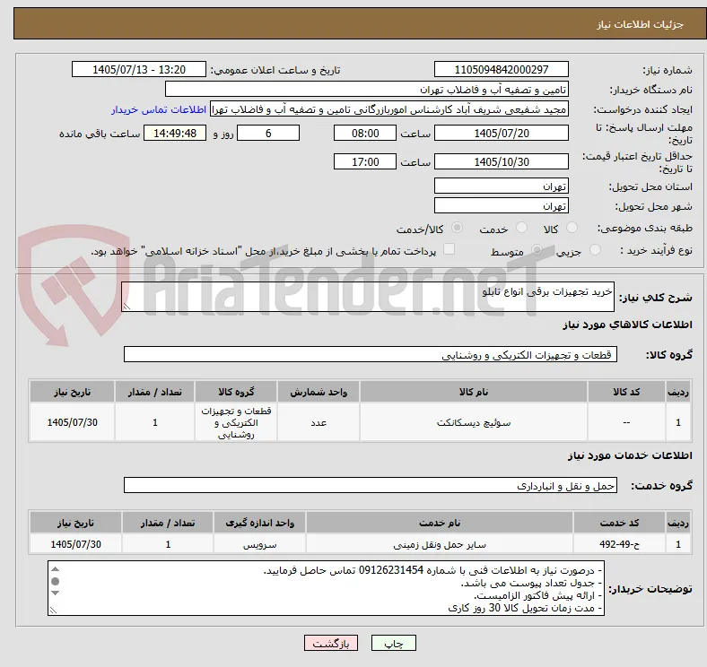Select the جزیی purchase type radio
The height and width of the screenshot is (667, 707).
pos(595,249)
